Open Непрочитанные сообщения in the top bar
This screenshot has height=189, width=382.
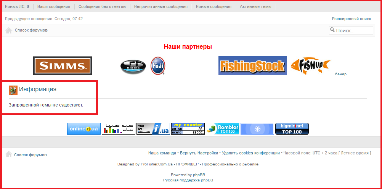pyautogui.click(x=161, y=6)
